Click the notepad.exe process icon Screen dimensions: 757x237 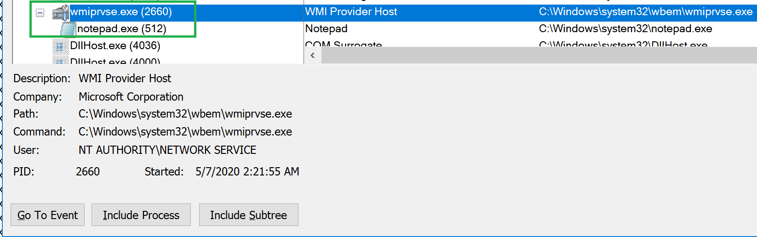pos(68,29)
